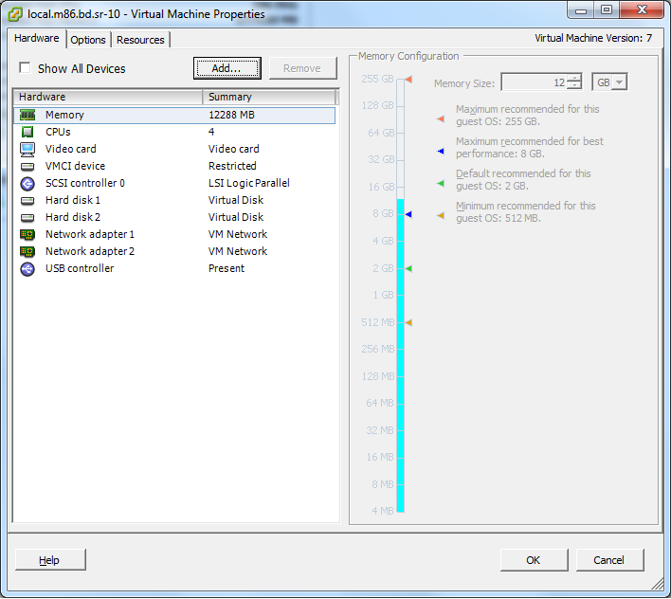Click the VMCI device icon
Image resolution: width=671 pixels, height=599 pixels.
pos(27,166)
